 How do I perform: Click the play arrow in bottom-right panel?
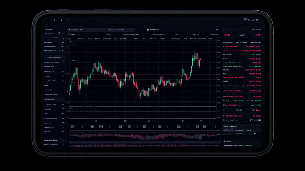click(255, 133)
